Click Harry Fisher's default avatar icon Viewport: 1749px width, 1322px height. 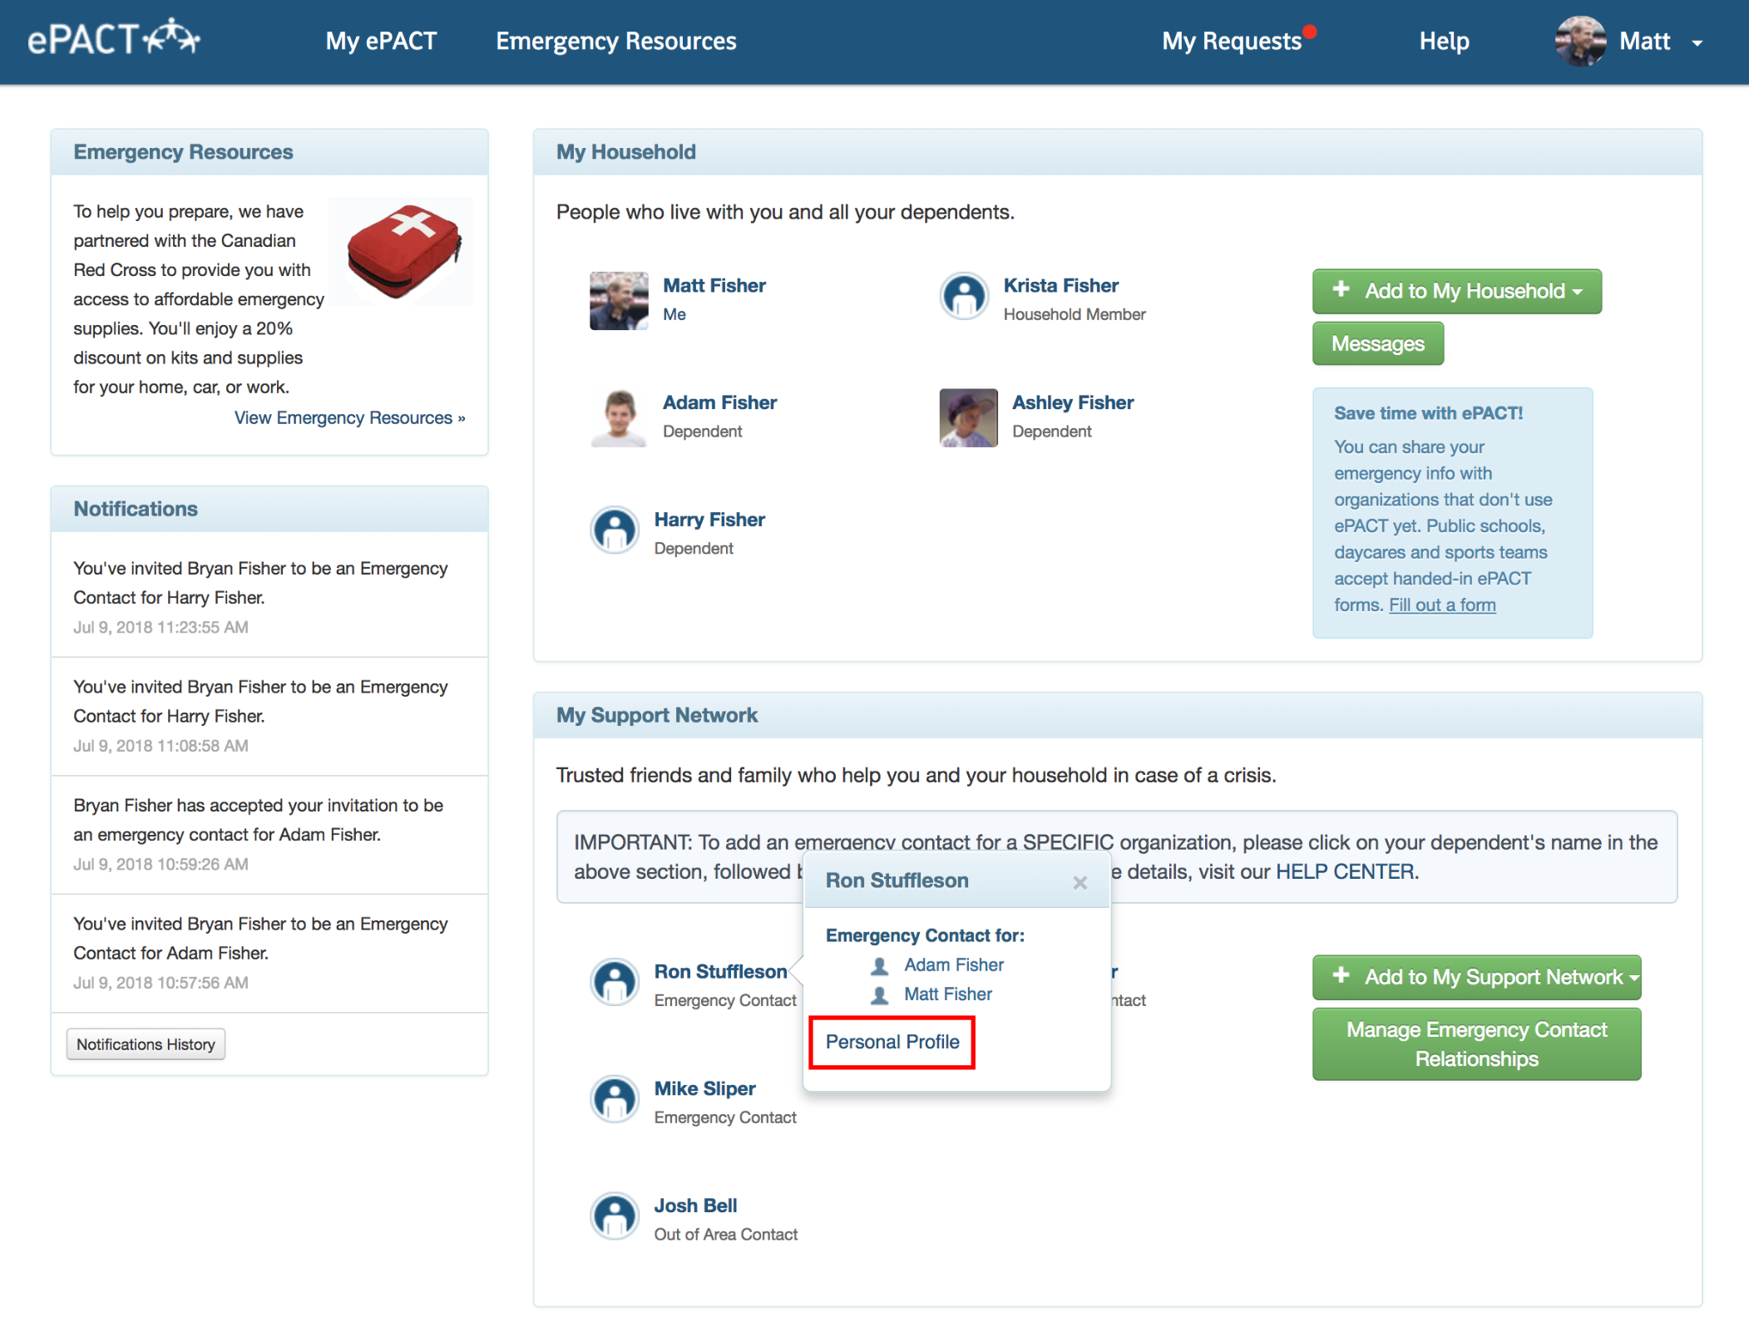(x=615, y=530)
